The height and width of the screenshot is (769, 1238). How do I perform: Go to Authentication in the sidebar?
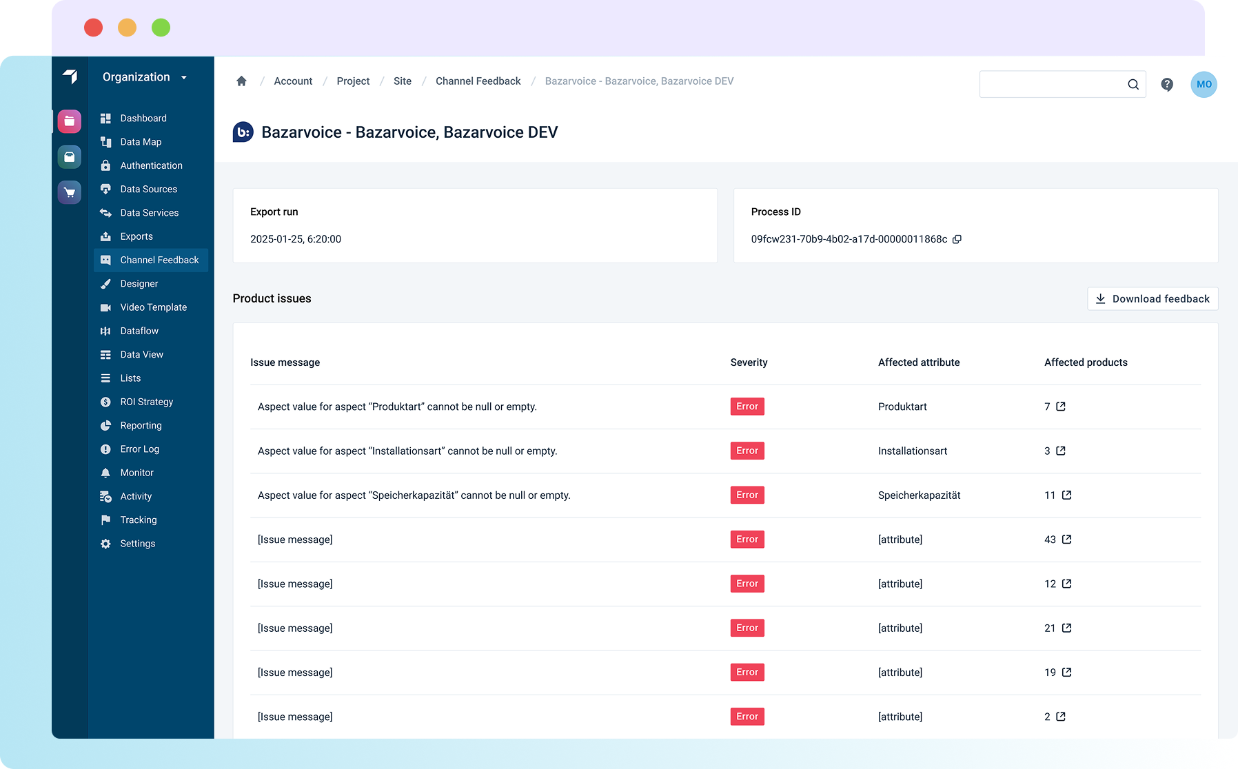click(151, 165)
